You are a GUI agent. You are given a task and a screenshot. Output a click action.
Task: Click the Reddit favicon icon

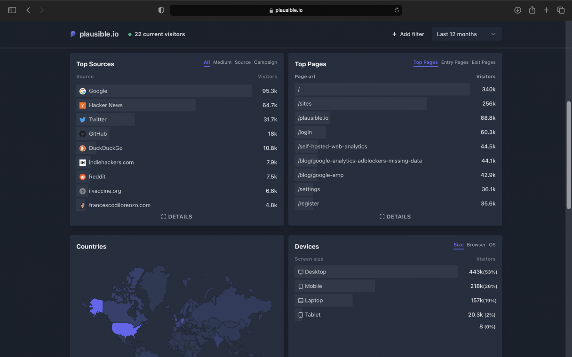(x=82, y=177)
